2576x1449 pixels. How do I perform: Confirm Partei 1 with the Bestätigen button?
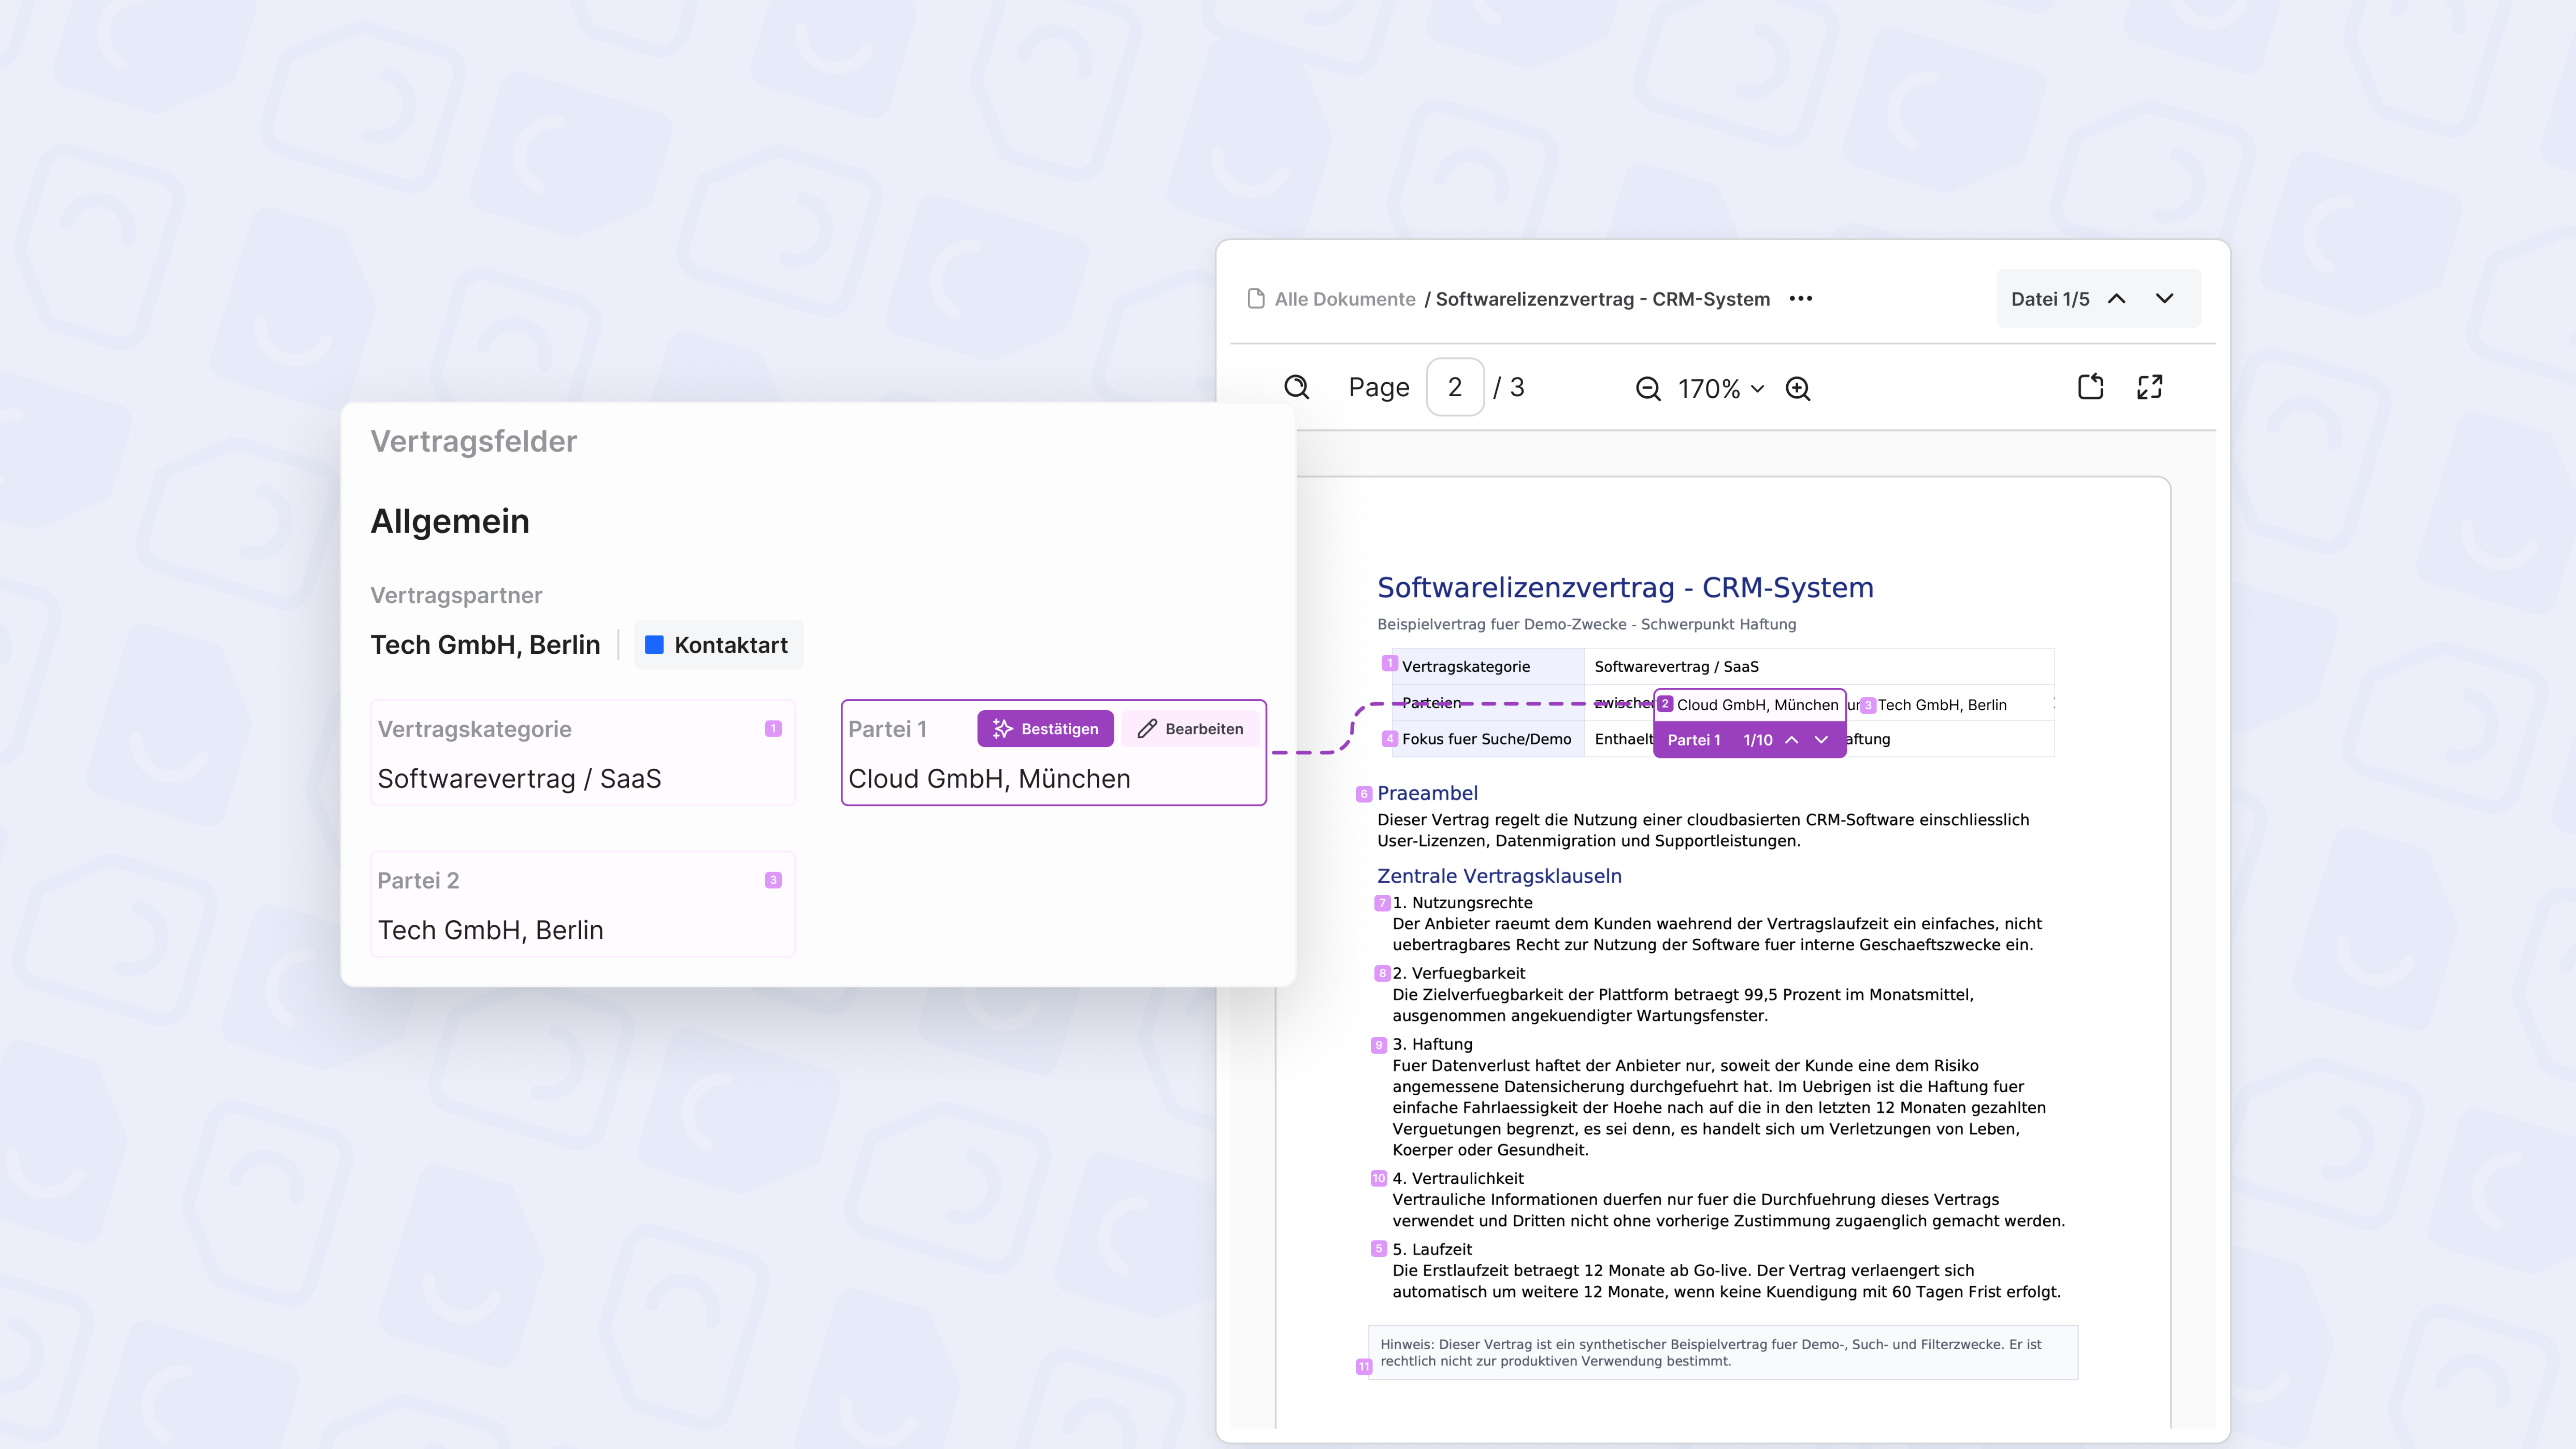[1045, 729]
